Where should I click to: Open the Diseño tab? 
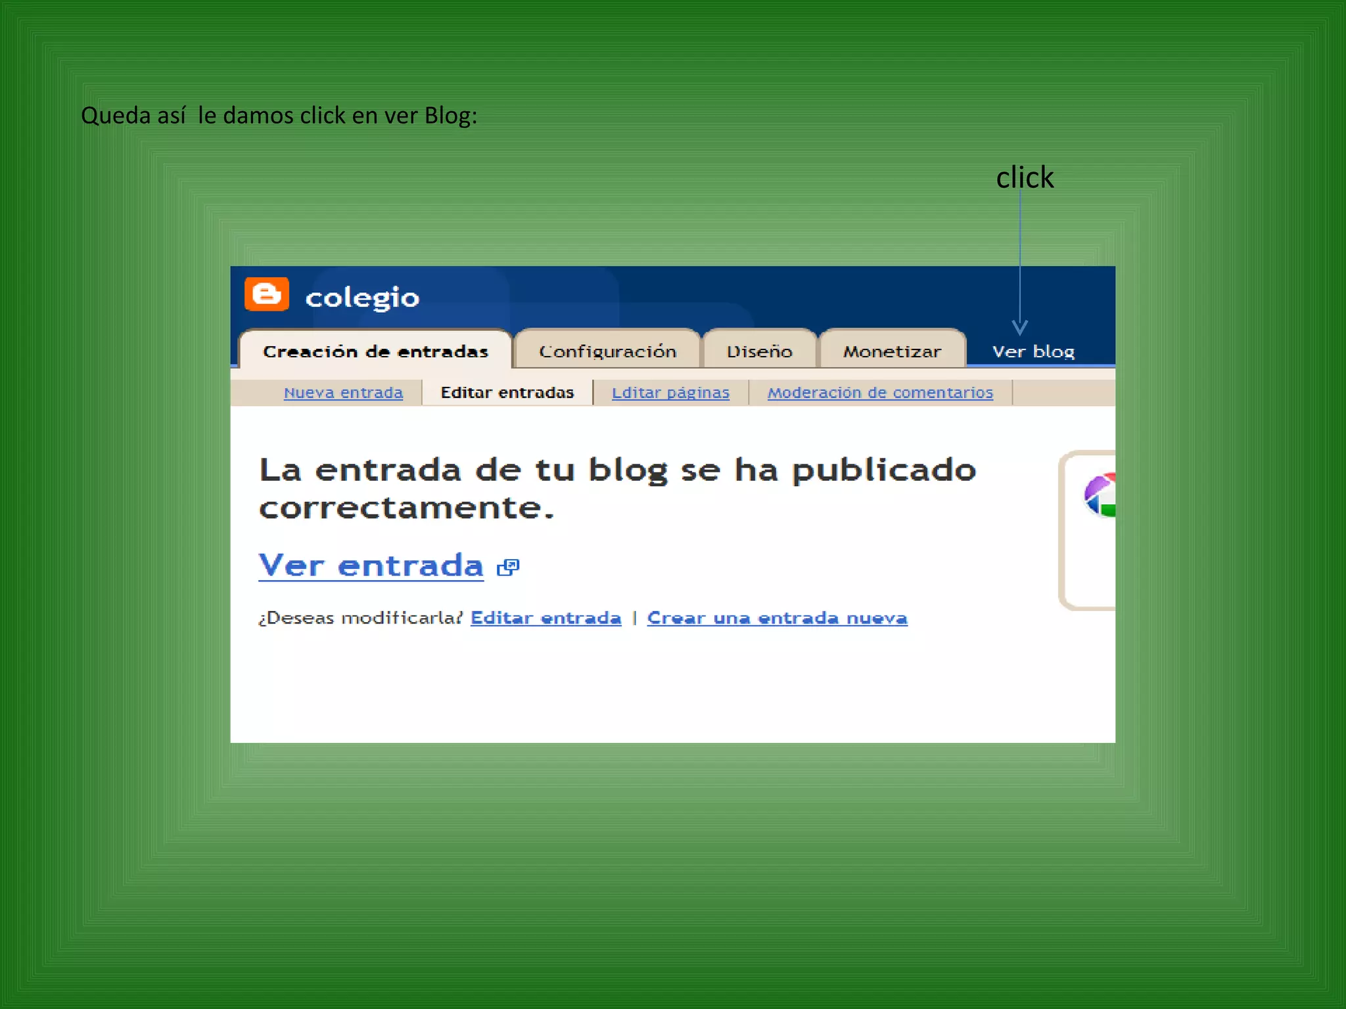(x=760, y=349)
